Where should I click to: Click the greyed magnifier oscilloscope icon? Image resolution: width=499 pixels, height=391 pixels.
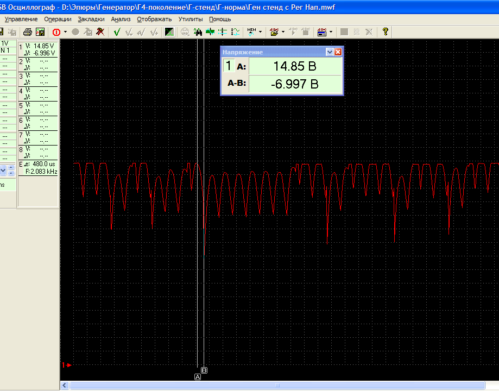pos(185,32)
